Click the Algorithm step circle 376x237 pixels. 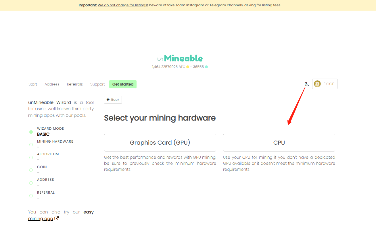[31, 158]
